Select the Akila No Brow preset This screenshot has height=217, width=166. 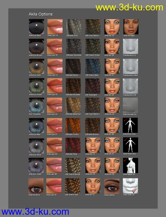pos(36,186)
